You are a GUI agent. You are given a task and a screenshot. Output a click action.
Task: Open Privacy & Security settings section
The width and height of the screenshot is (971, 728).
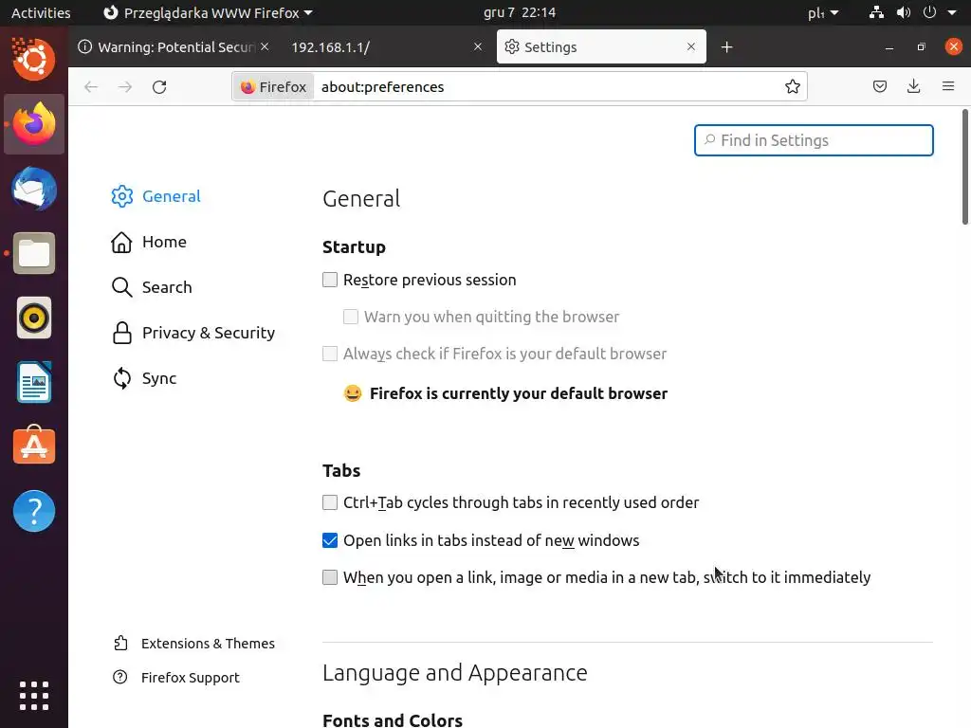pyautogui.click(x=208, y=333)
